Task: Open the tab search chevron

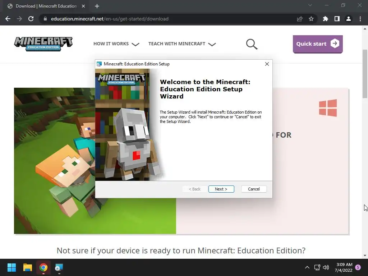Action: (x=310, y=5)
